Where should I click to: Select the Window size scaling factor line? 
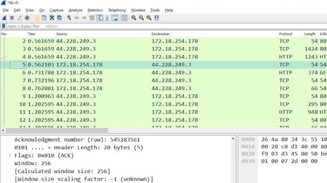pos(84,179)
